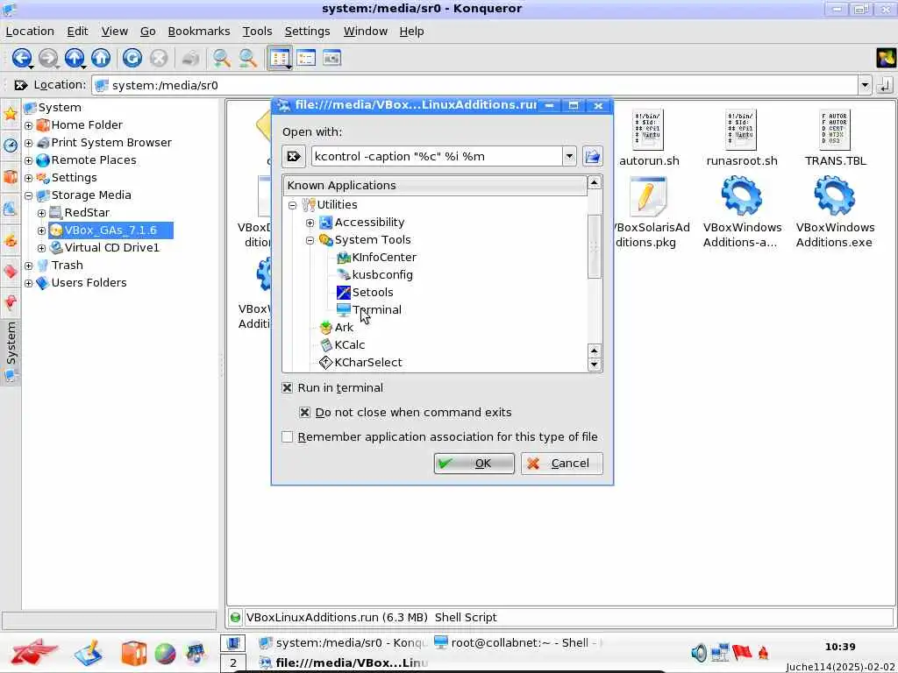Image resolution: width=898 pixels, height=673 pixels.
Task: Browse for application using folder icon in dialog
Action: pyautogui.click(x=592, y=156)
